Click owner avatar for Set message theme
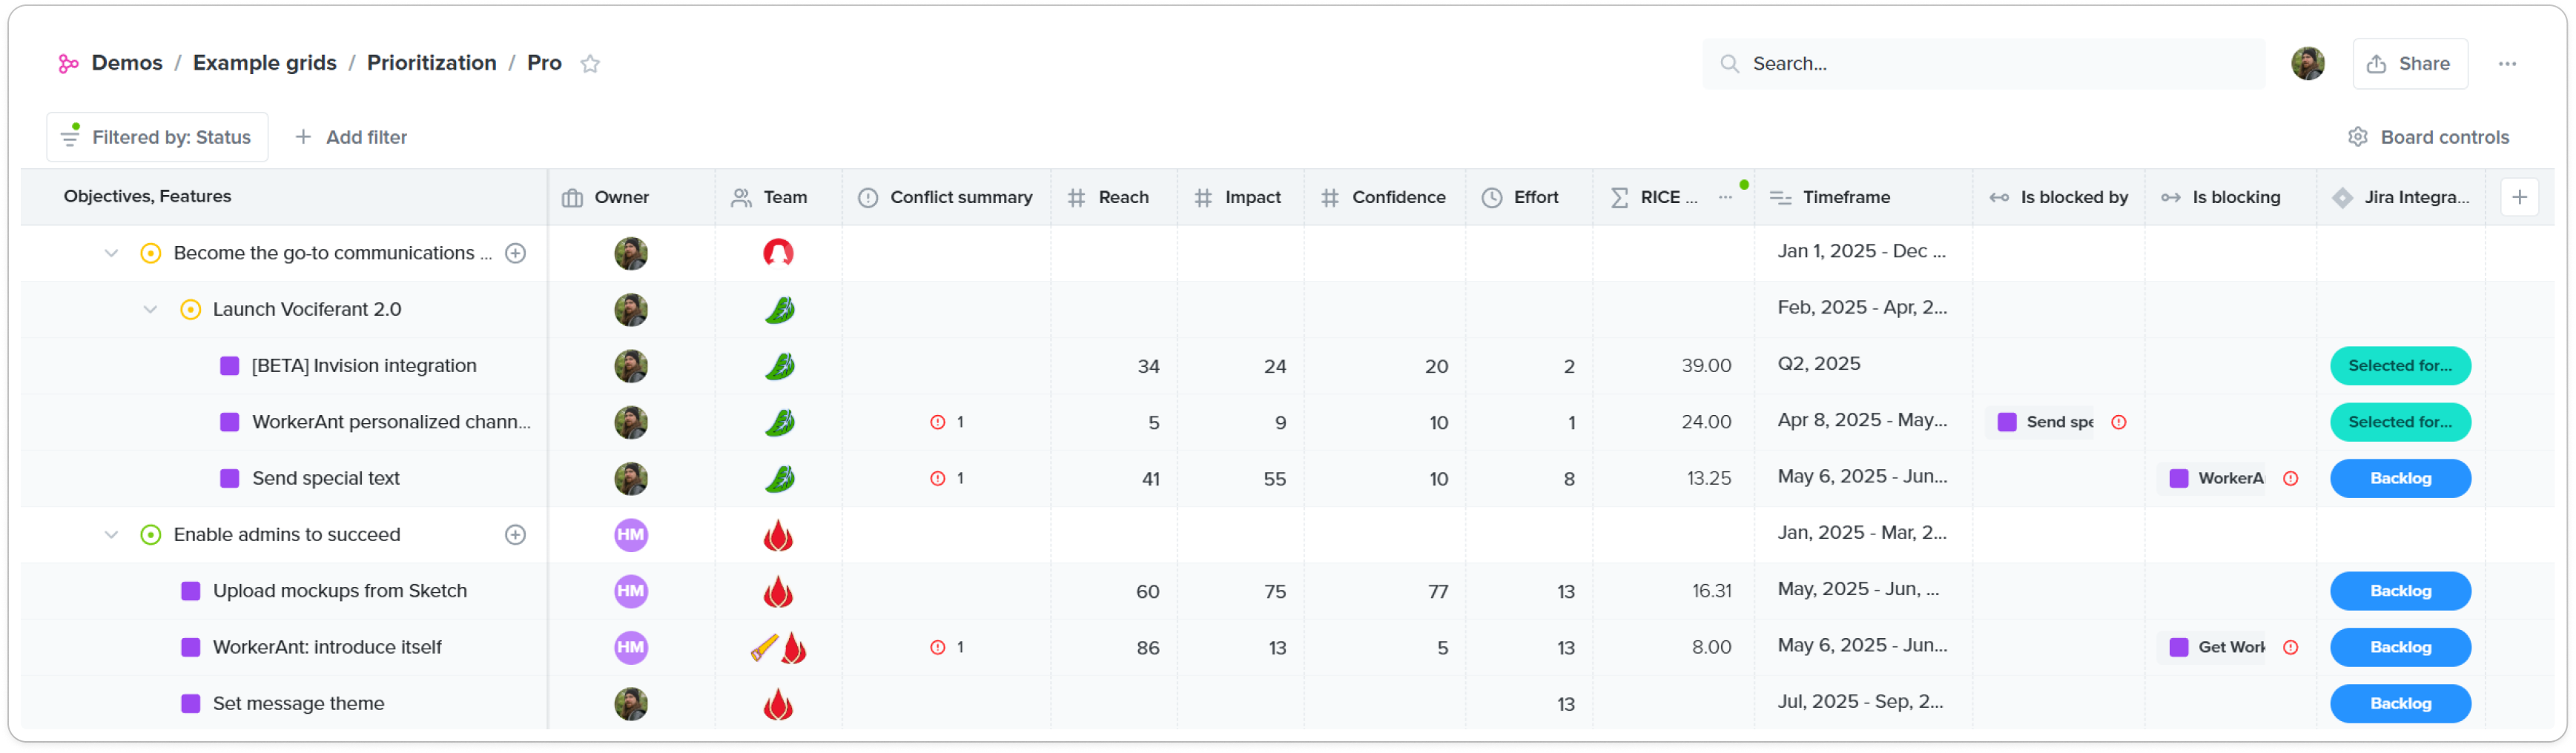 pos(630,704)
